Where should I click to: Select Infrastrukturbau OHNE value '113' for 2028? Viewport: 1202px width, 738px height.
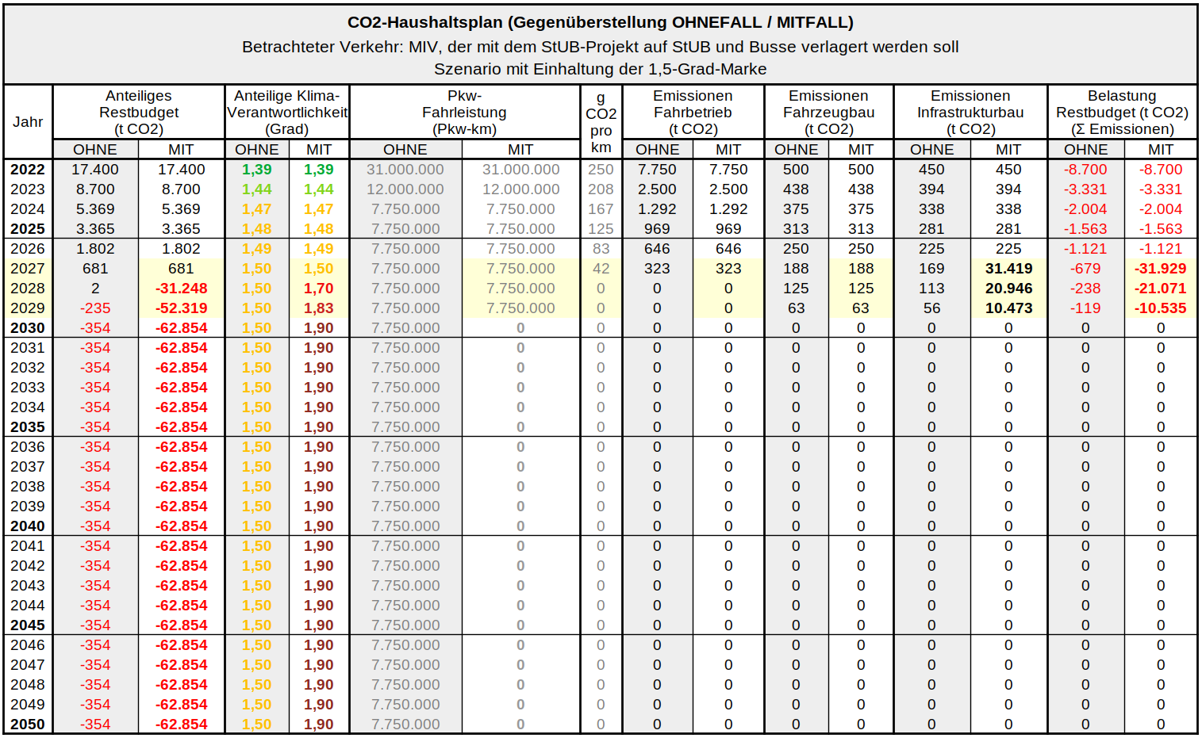click(931, 289)
